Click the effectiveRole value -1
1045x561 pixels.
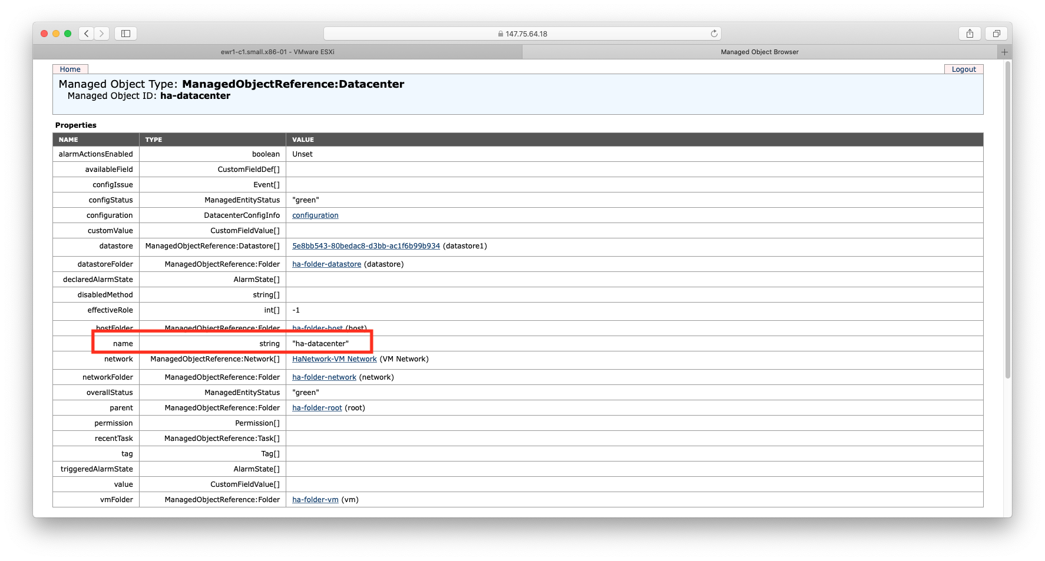point(296,310)
